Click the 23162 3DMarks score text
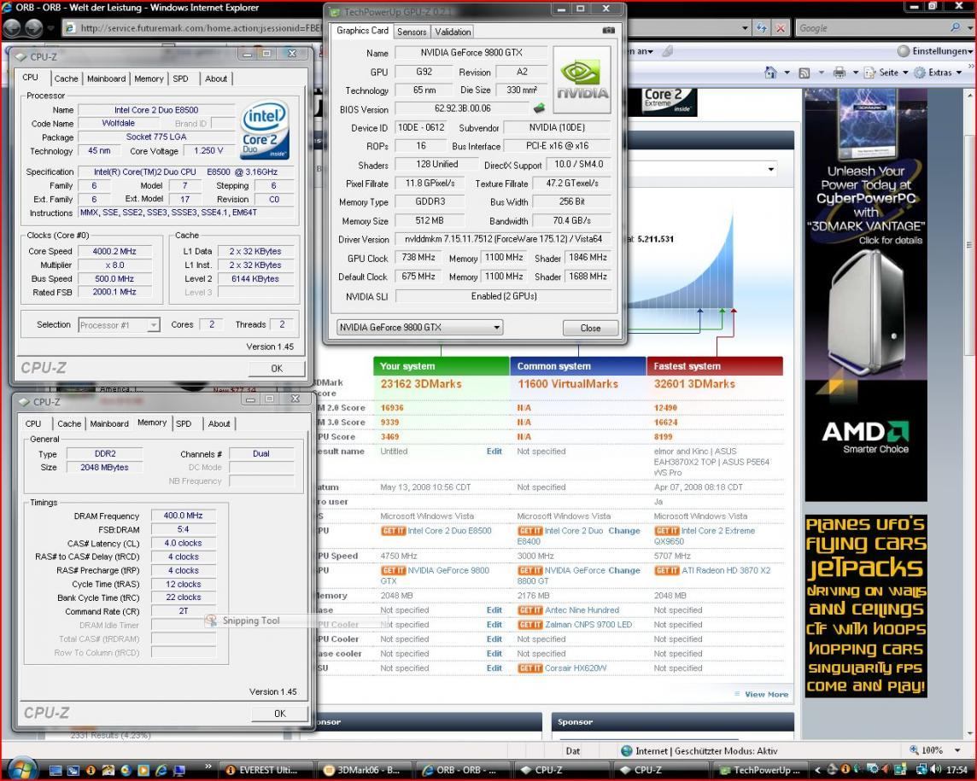 coord(421,383)
